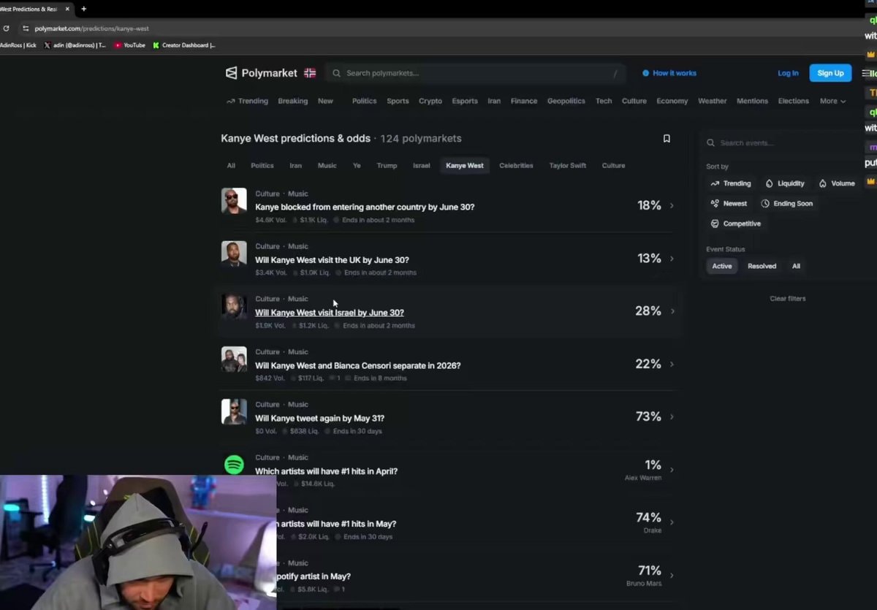Click the chevron on the 18% market row
877x610 pixels.
672,206
